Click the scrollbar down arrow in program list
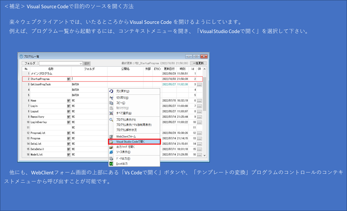The height and width of the screenshot is (211, 347). tap(205, 155)
